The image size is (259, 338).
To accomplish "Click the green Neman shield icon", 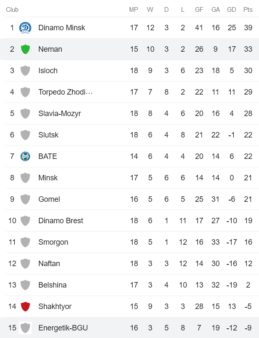I will tap(25, 49).
